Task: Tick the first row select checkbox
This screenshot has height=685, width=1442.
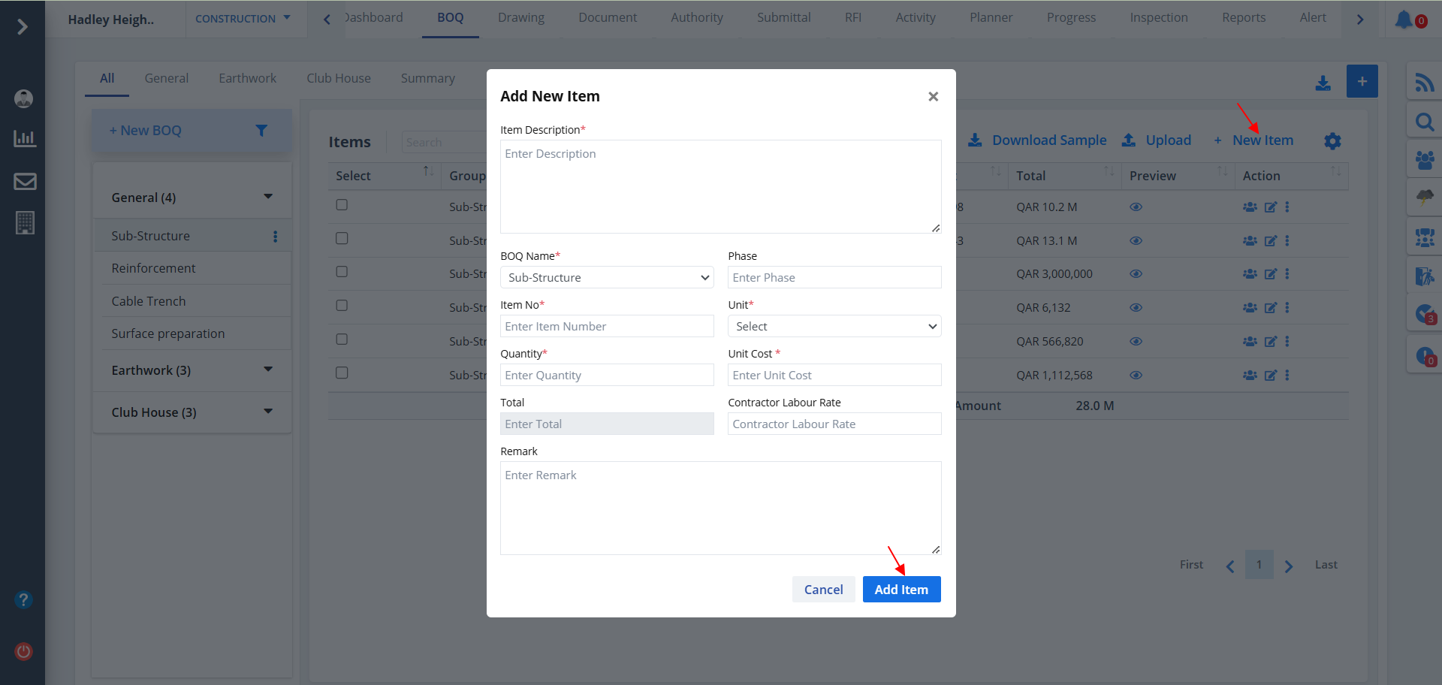Action: (342, 205)
